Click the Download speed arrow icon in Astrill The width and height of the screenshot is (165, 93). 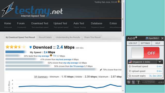click(x=130, y=66)
